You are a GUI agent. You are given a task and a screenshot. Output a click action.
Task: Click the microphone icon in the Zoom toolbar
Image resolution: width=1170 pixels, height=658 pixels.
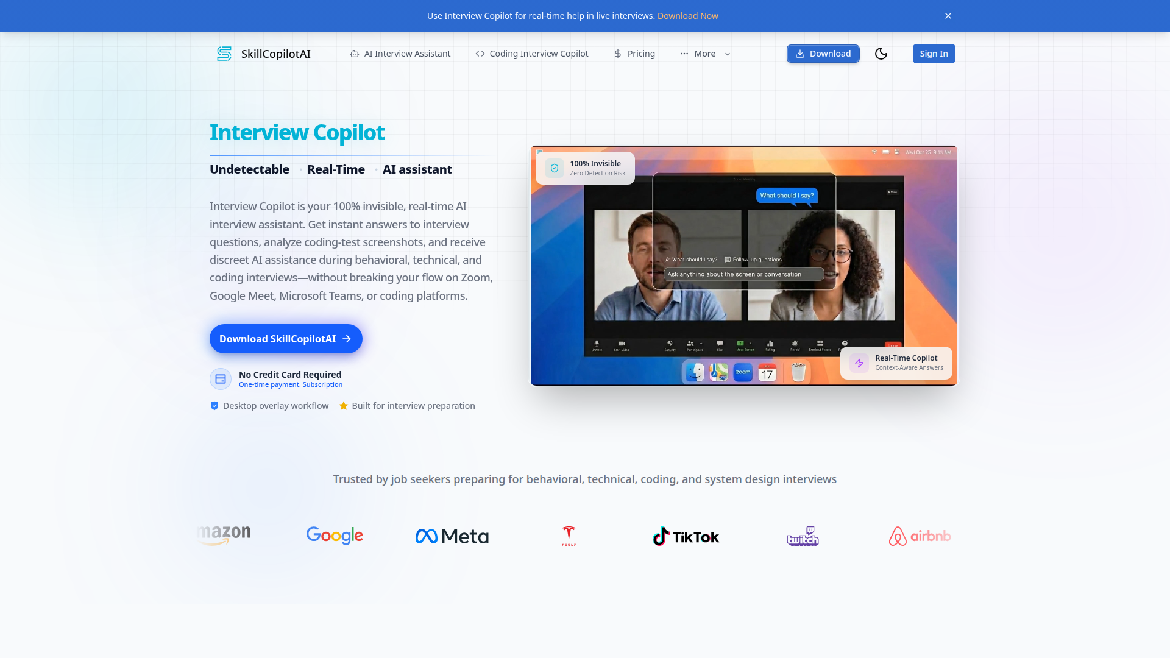(x=597, y=344)
